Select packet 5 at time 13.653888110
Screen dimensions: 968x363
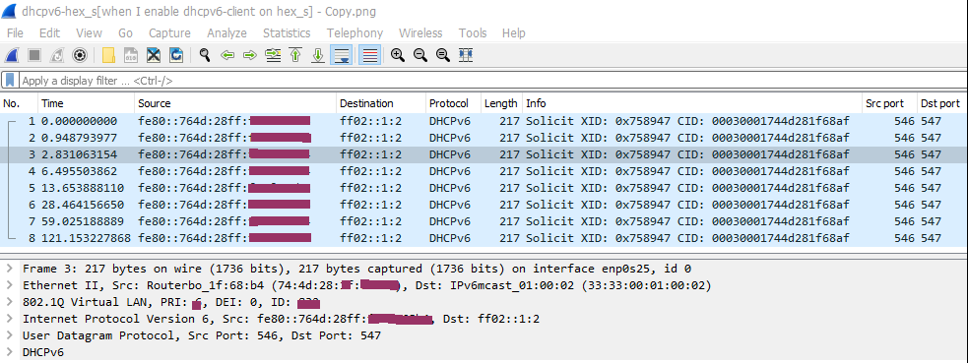point(483,187)
